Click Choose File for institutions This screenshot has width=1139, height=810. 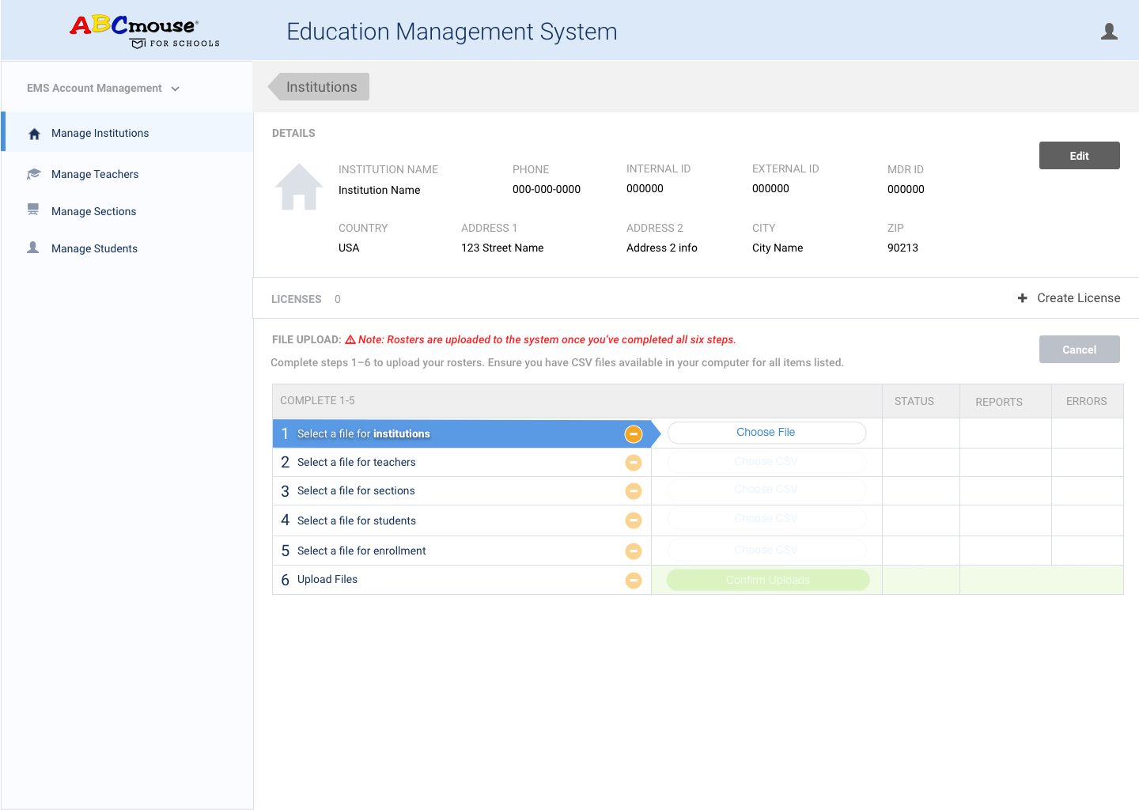click(766, 433)
